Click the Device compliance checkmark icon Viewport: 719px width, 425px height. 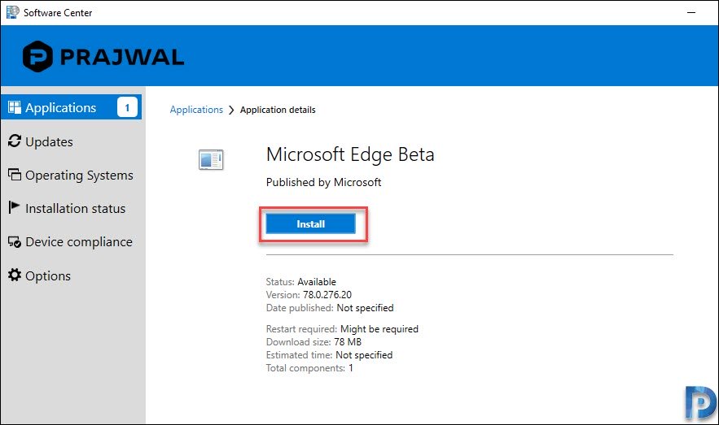15,241
